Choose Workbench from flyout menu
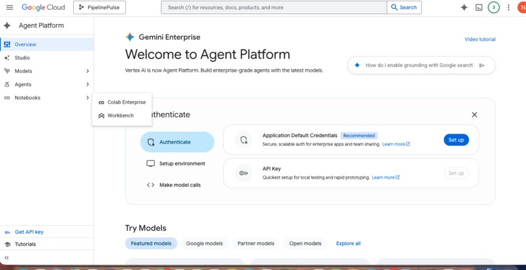This screenshot has height=270, width=526. coord(122,115)
